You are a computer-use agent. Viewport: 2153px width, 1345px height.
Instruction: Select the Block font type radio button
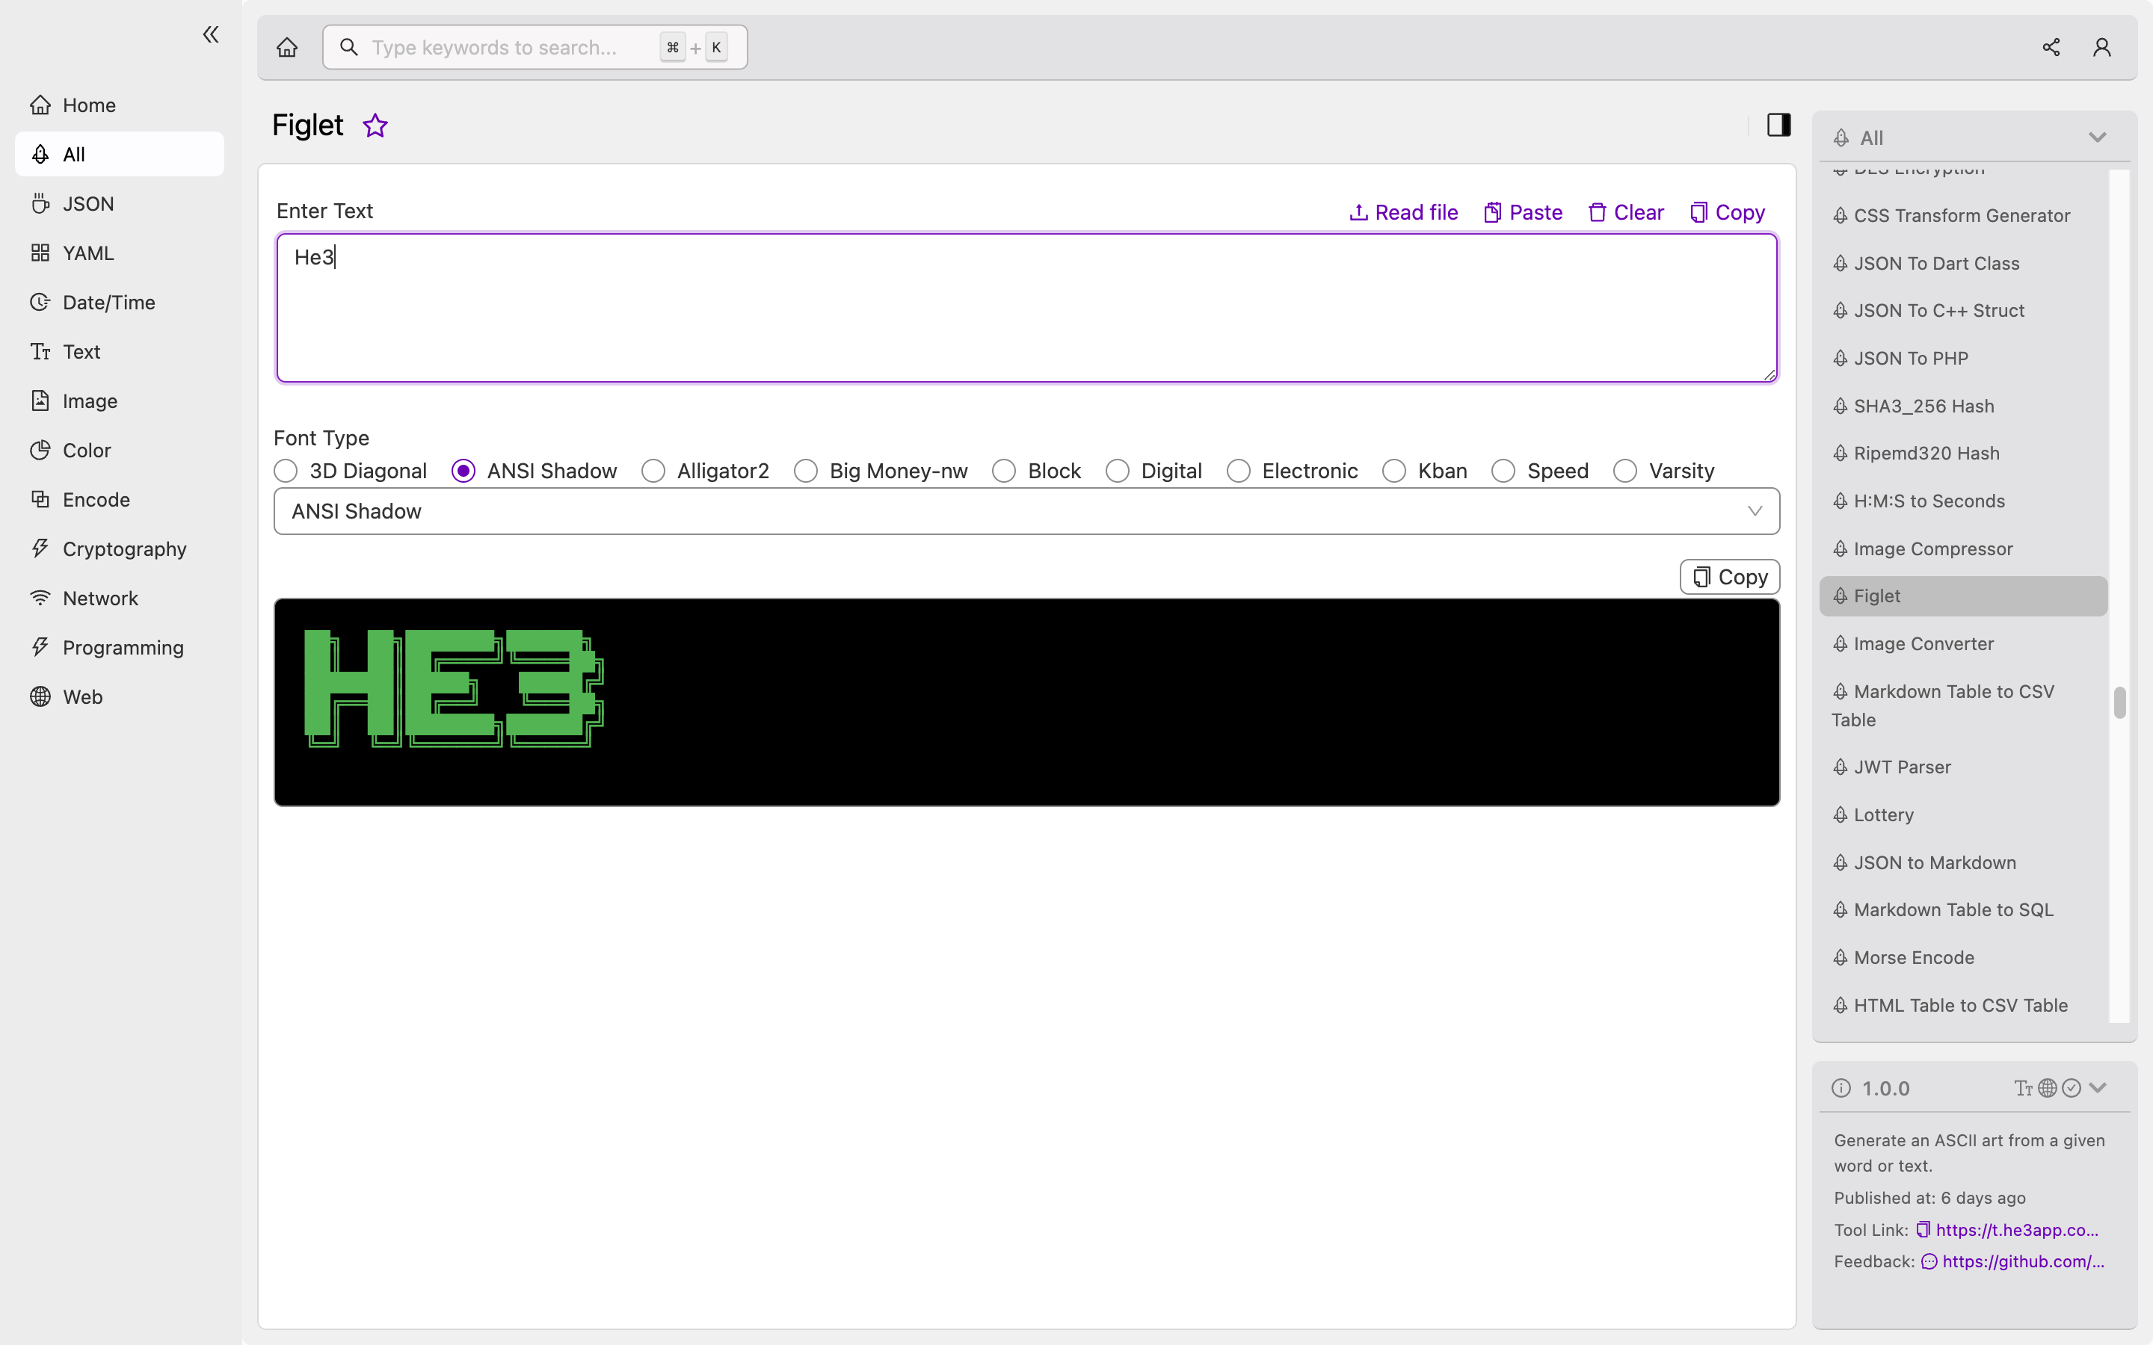point(1005,471)
